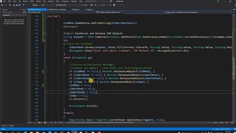Toggle auto-hide pin on Toolbox panel
The height and width of the screenshot is (133, 236).
pyautogui.click(x=23, y=10)
